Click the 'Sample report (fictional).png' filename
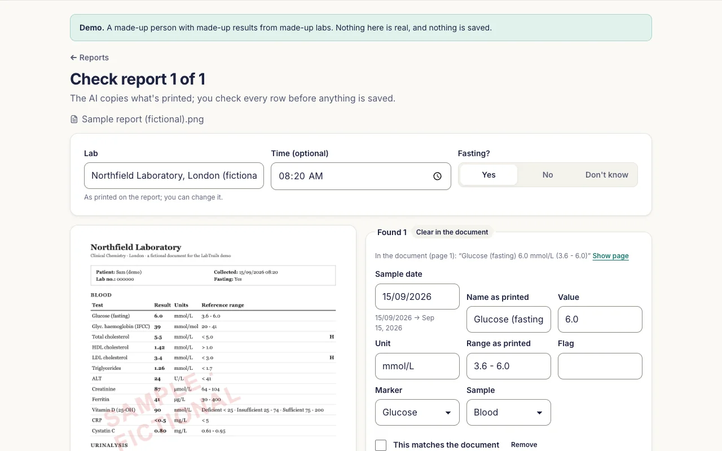This screenshot has width=722, height=451. tap(143, 120)
